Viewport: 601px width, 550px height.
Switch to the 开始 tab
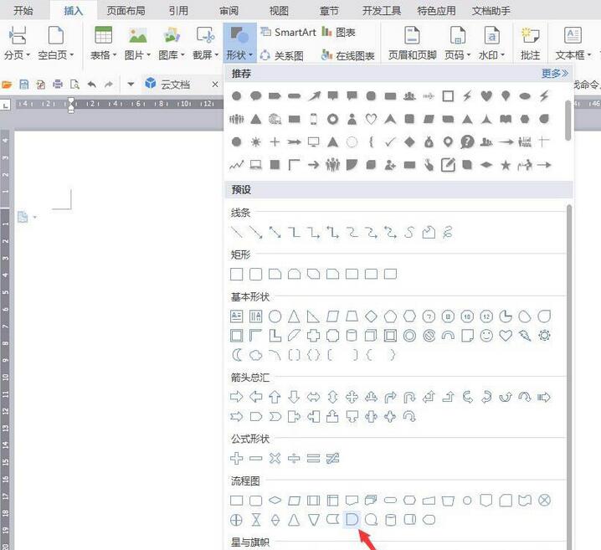[23, 10]
